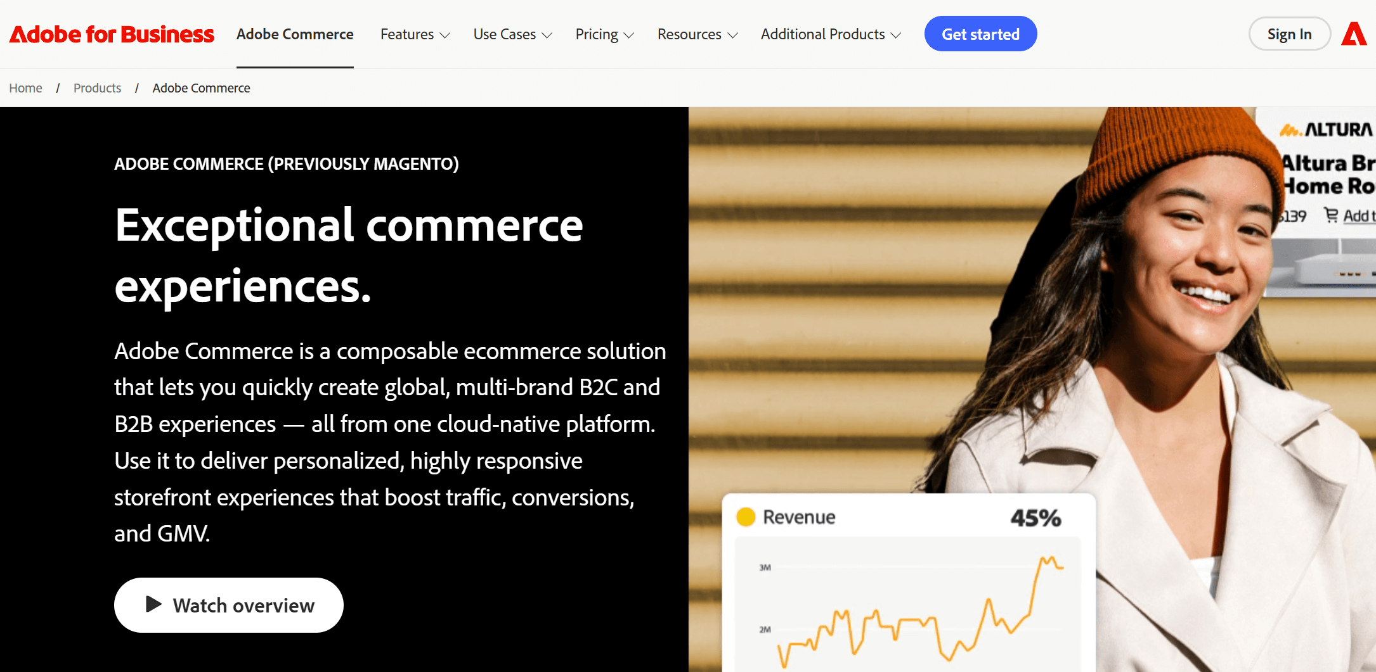Click the Sign In button

click(1289, 34)
